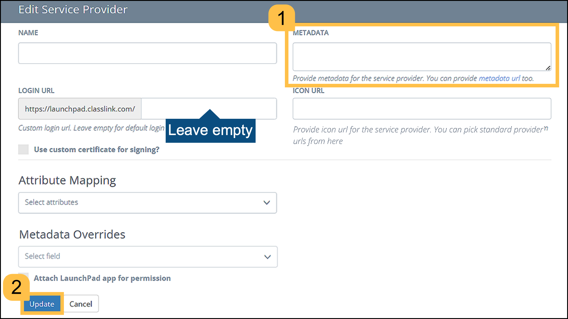Click the METADATA text area

coord(422,56)
